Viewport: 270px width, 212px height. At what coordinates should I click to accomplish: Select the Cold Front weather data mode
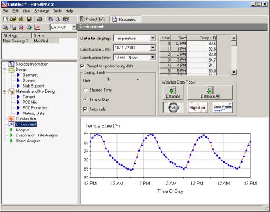point(222,107)
